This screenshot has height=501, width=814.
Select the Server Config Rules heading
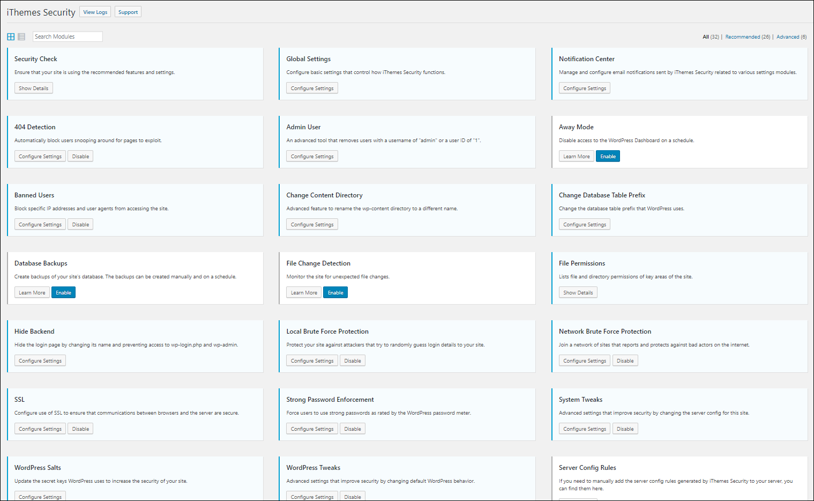point(587,468)
